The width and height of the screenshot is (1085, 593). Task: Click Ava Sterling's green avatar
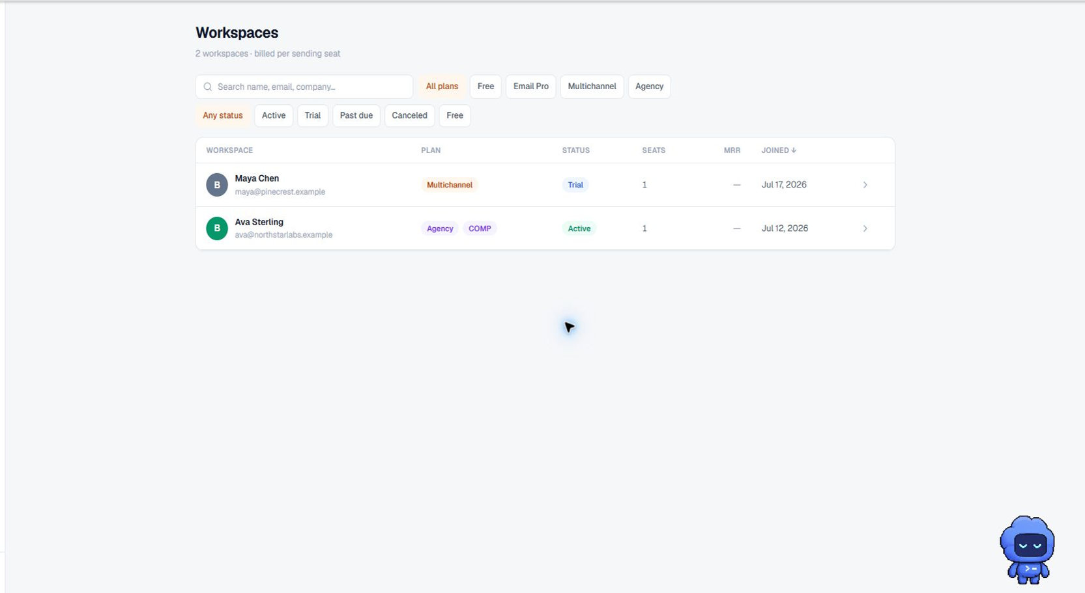point(217,228)
